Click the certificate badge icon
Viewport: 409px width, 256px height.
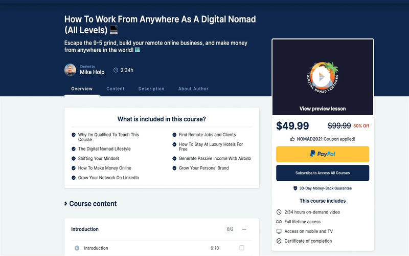click(279, 241)
